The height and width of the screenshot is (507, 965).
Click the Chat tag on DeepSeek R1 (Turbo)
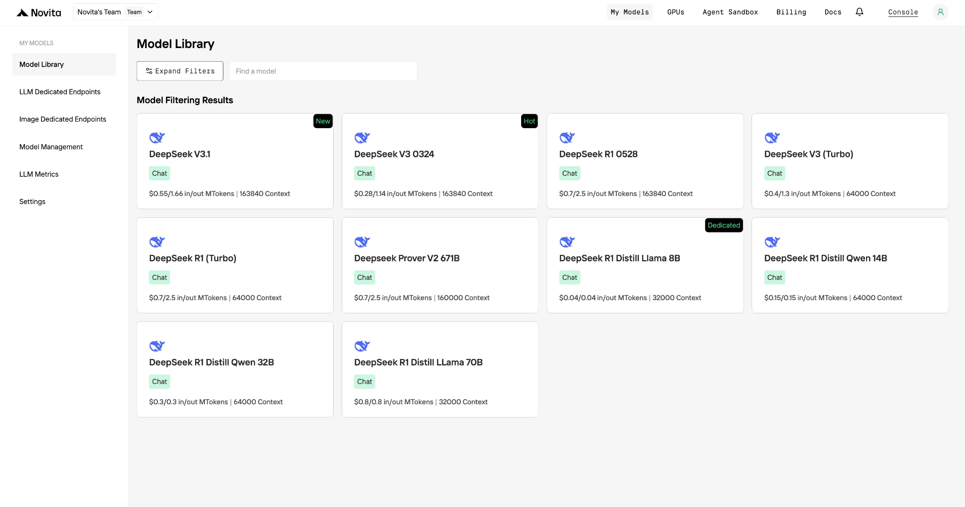pyautogui.click(x=159, y=278)
